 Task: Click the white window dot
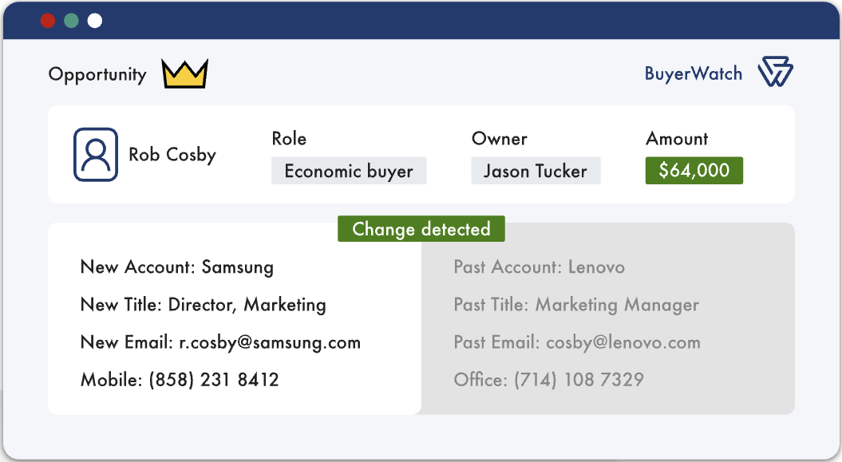95,21
